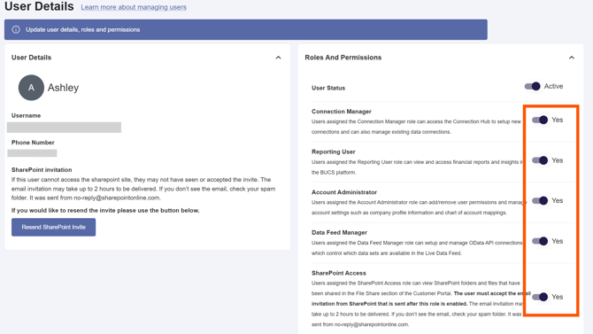
Task: Click the User Details page title
Action: [39, 6]
